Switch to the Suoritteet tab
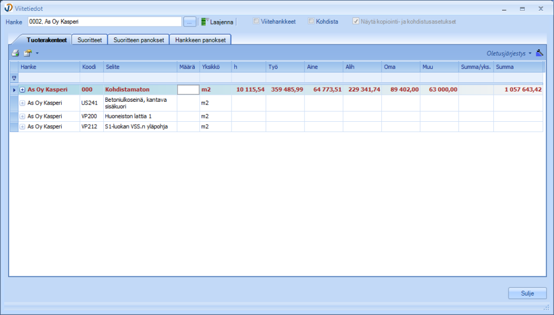The height and width of the screenshot is (315, 554). [89, 40]
